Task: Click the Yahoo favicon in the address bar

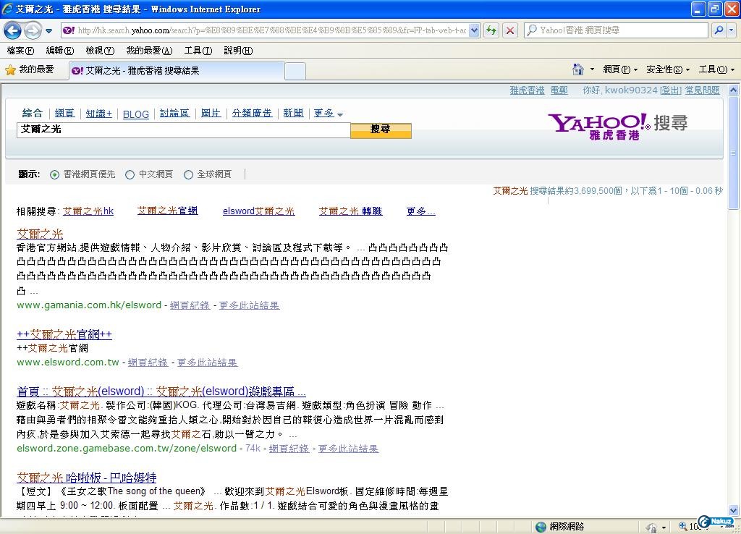Action: (x=69, y=30)
